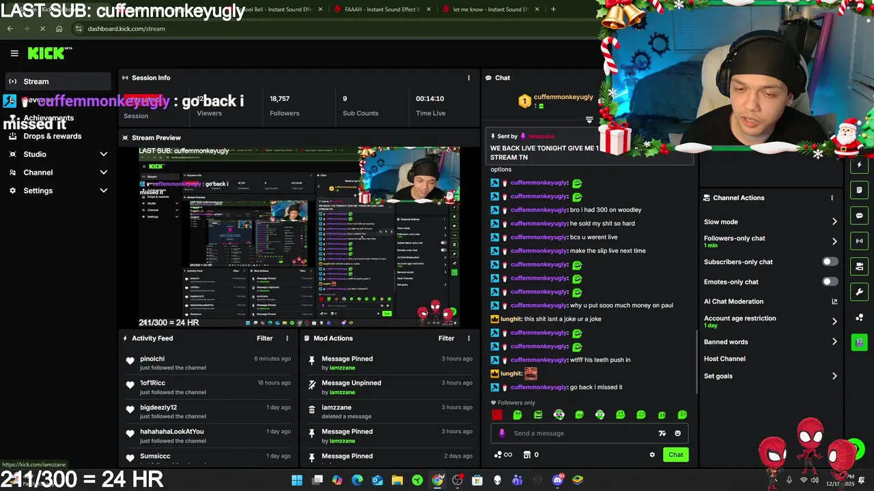The height and width of the screenshot is (491, 874).
Task: Open Channel Actions options menu
Action: click(x=832, y=198)
